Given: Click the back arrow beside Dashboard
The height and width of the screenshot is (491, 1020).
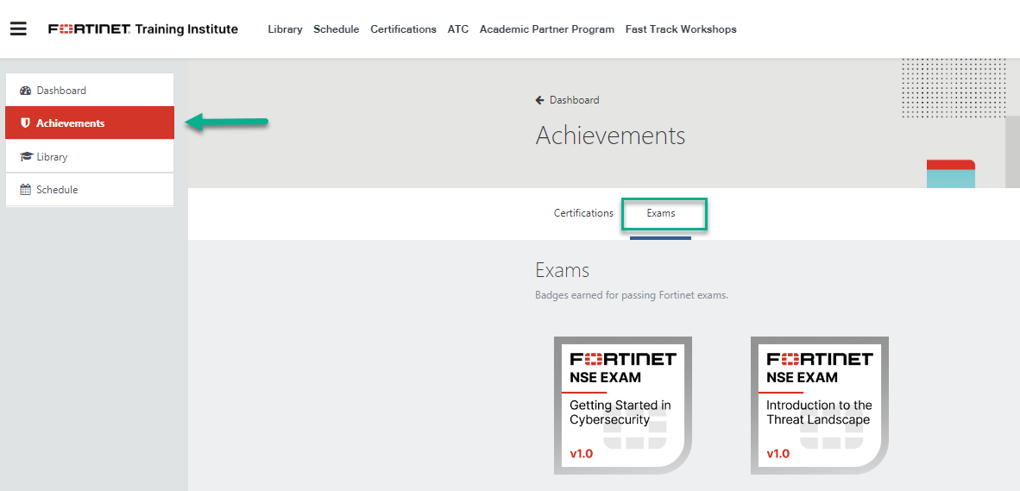Looking at the screenshot, I should pos(539,100).
